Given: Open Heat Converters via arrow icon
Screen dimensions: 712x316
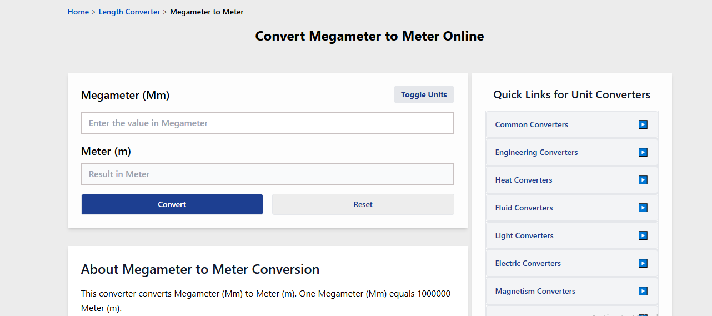Looking at the screenshot, I should pos(643,180).
